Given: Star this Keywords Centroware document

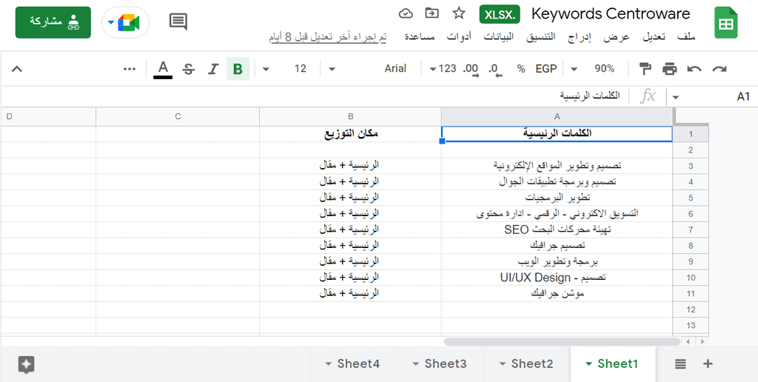Looking at the screenshot, I should click(x=459, y=13).
